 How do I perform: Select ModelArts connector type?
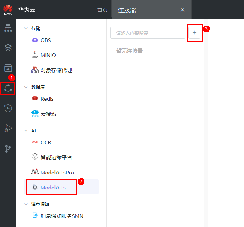click(61, 187)
